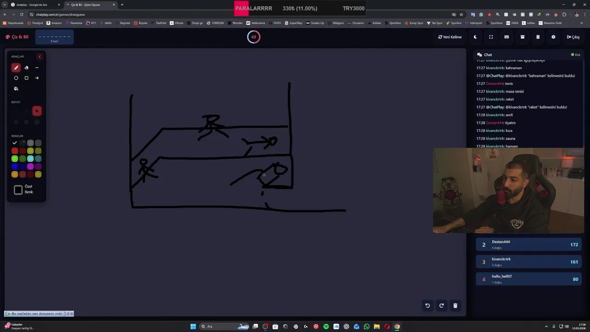Viewport: 590px width, 332px height.
Task: Toggle fullscreen mode
Action: [491, 37]
